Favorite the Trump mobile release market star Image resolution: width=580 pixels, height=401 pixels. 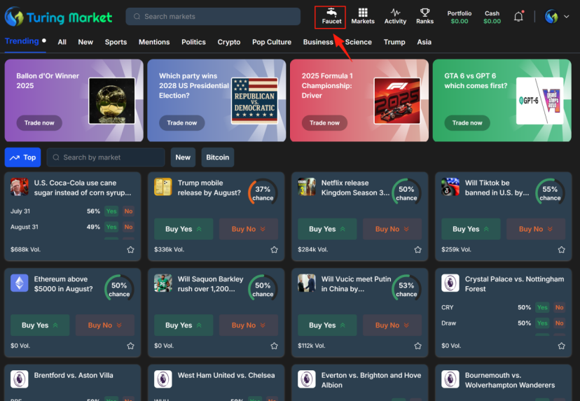274,249
